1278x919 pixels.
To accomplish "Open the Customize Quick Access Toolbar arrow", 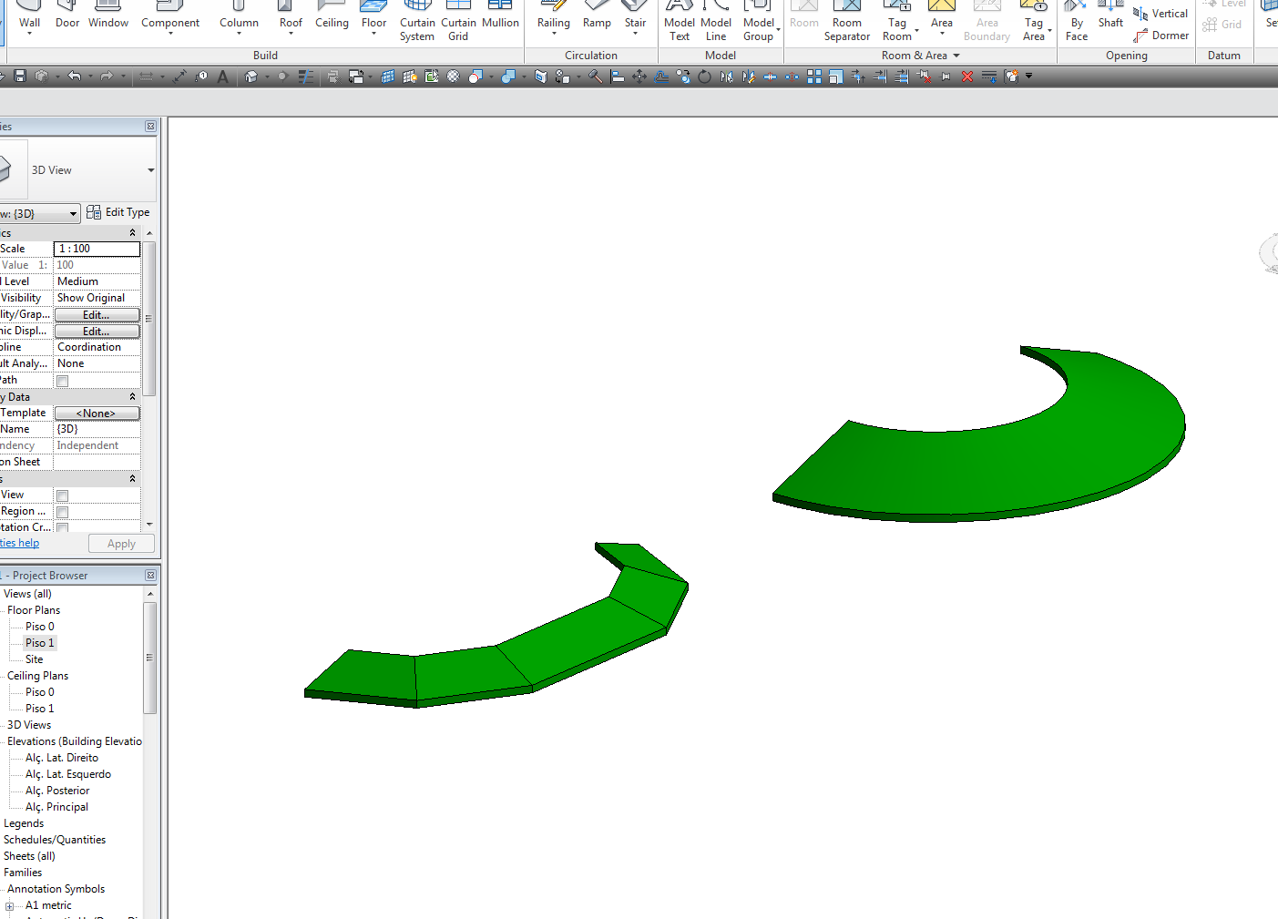I will coord(1029,77).
